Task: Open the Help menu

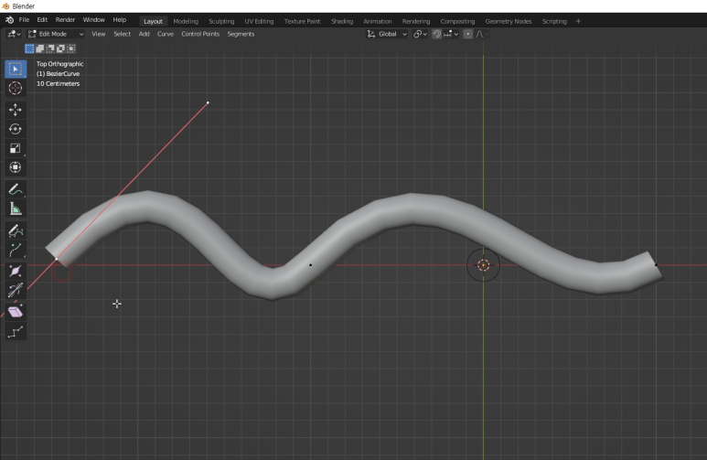Action: pyautogui.click(x=120, y=20)
